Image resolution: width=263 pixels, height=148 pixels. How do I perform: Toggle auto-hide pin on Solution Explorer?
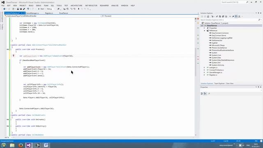click(x=258, y=13)
